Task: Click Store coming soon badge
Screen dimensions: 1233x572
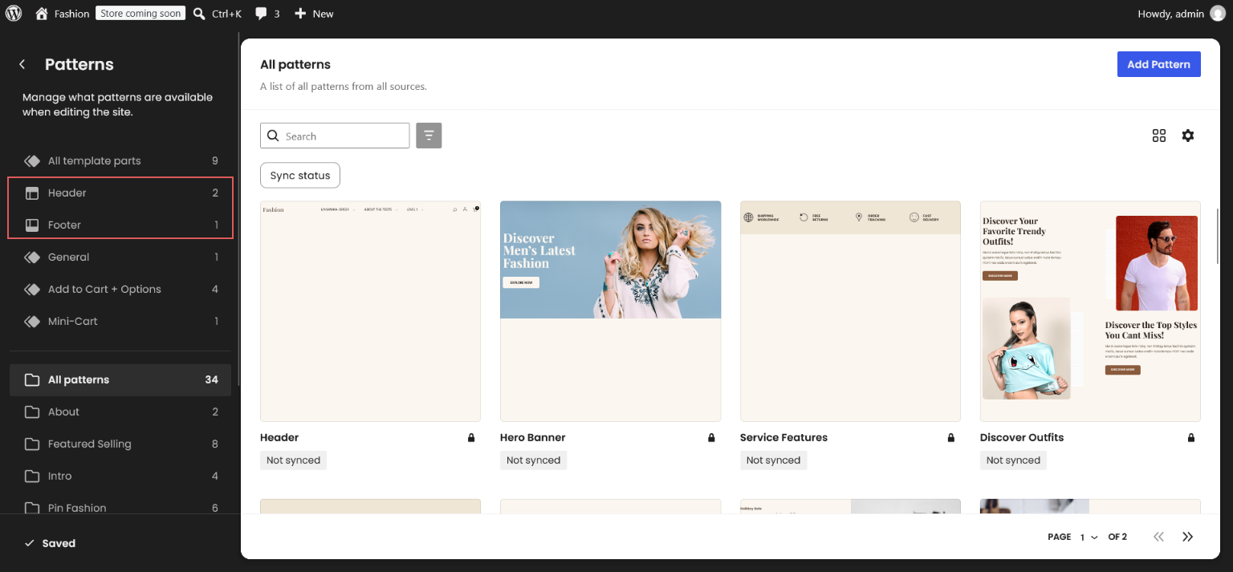Action: (140, 14)
